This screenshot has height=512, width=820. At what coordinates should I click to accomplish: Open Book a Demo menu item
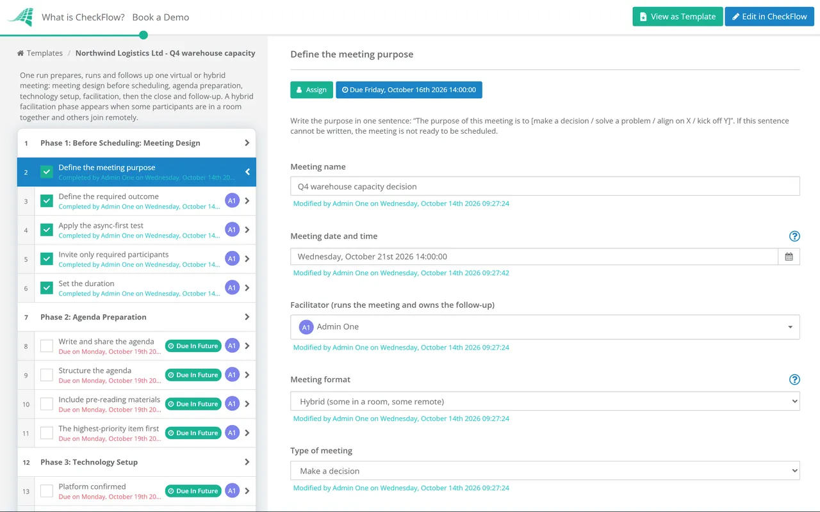tap(161, 17)
